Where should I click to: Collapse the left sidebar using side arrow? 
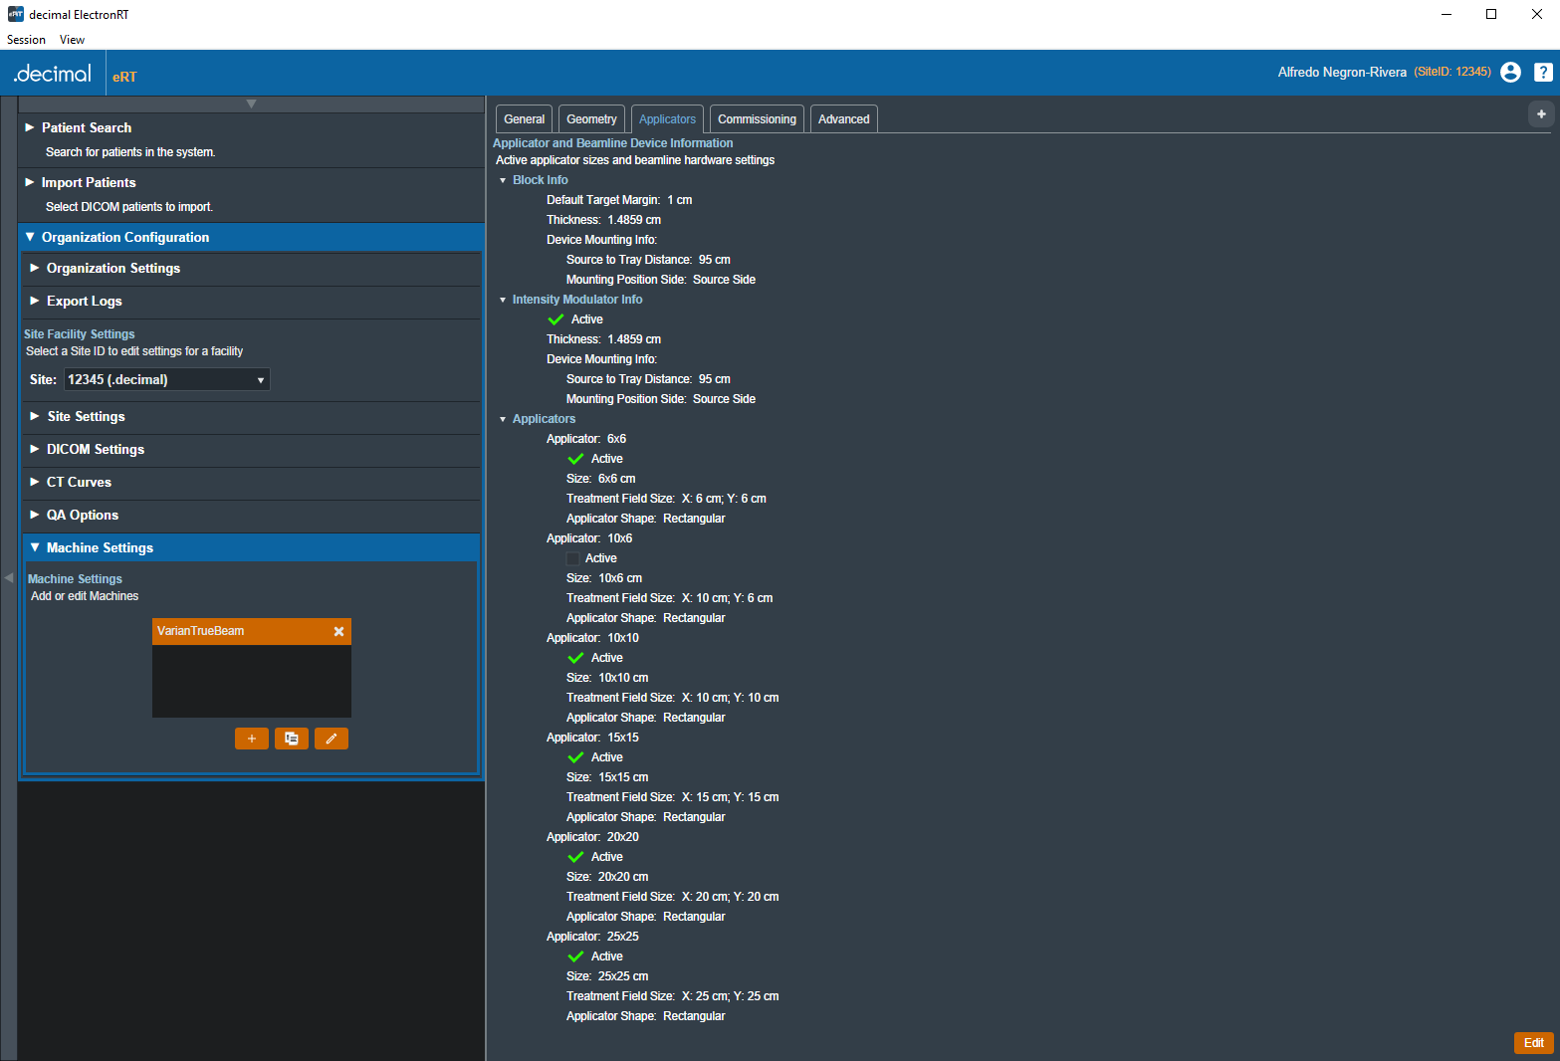(x=9, y=577)
